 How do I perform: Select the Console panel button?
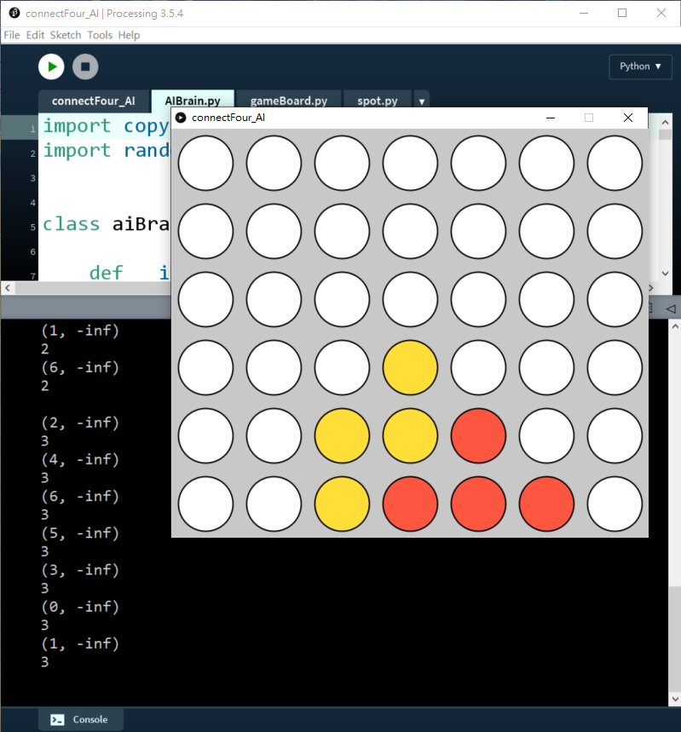pos(80,719)
